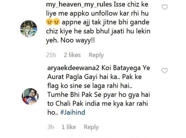
Task: View who gave the 1 like
Action: [x=69, y=127]
